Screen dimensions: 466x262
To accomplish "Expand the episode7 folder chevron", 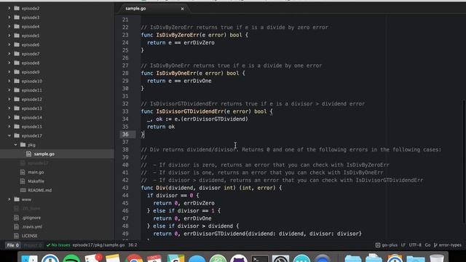I will pos(9,54).
